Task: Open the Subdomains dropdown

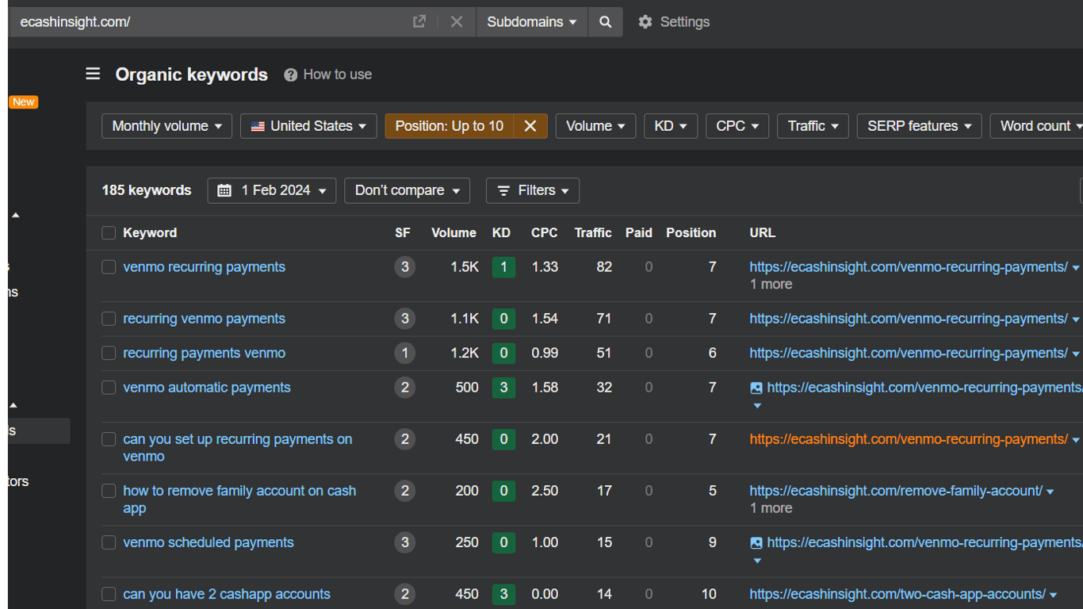Action: point(531,22)
